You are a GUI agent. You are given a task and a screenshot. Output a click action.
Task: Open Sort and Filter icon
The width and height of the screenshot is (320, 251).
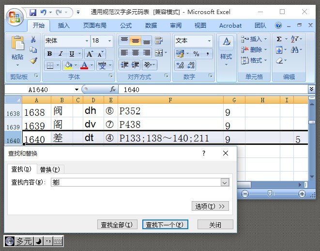pos(294,39)
